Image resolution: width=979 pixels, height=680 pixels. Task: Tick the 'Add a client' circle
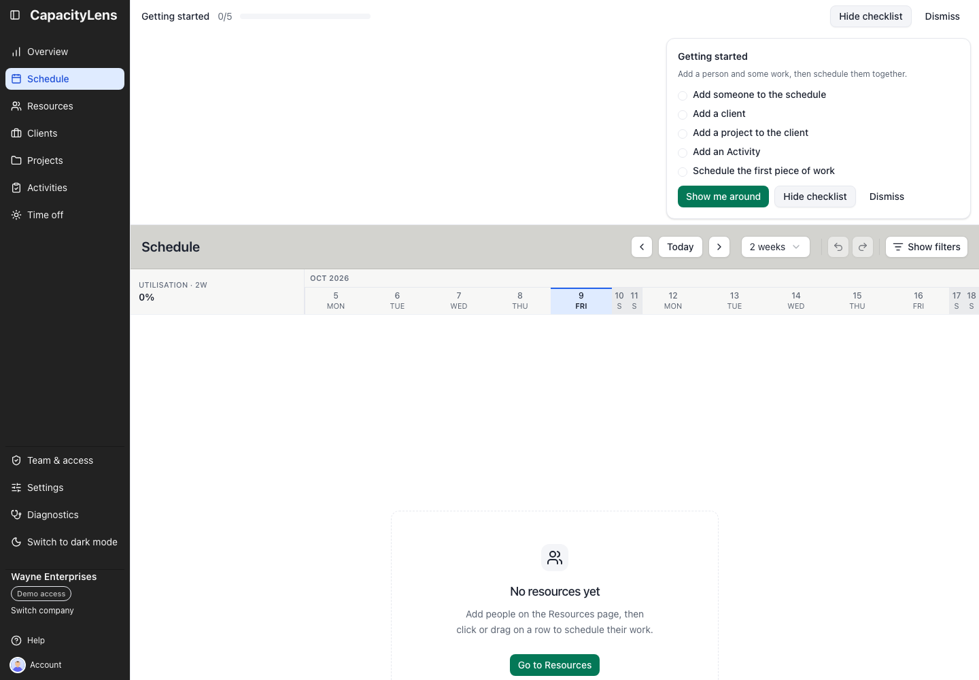(x=683, y=114)
